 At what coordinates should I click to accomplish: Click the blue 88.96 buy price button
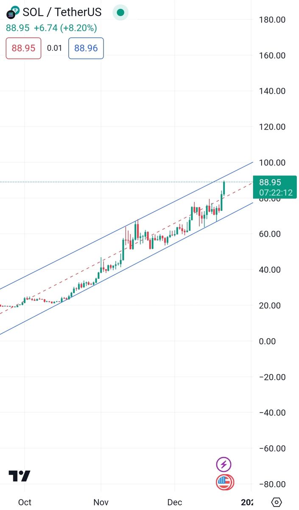86,48
